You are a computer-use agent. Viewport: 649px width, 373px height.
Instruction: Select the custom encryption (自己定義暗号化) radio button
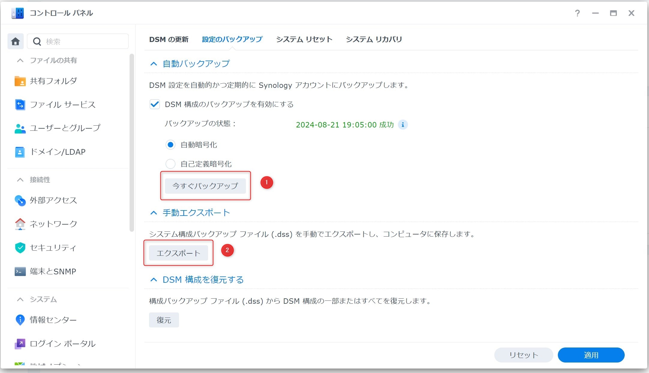170,164
